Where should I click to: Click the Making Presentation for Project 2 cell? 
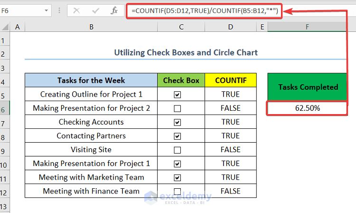coord(91,108)
